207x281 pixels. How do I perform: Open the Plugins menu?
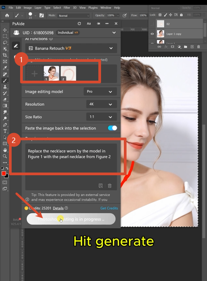tap(93, 8)
